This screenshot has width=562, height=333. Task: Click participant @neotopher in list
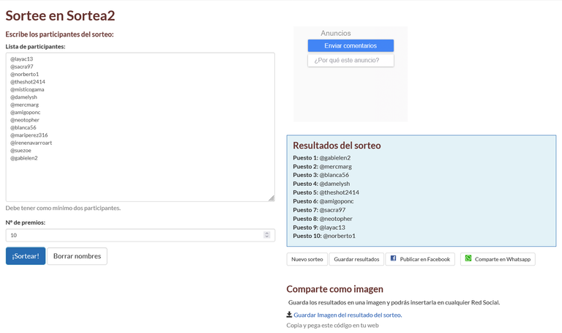25,120
